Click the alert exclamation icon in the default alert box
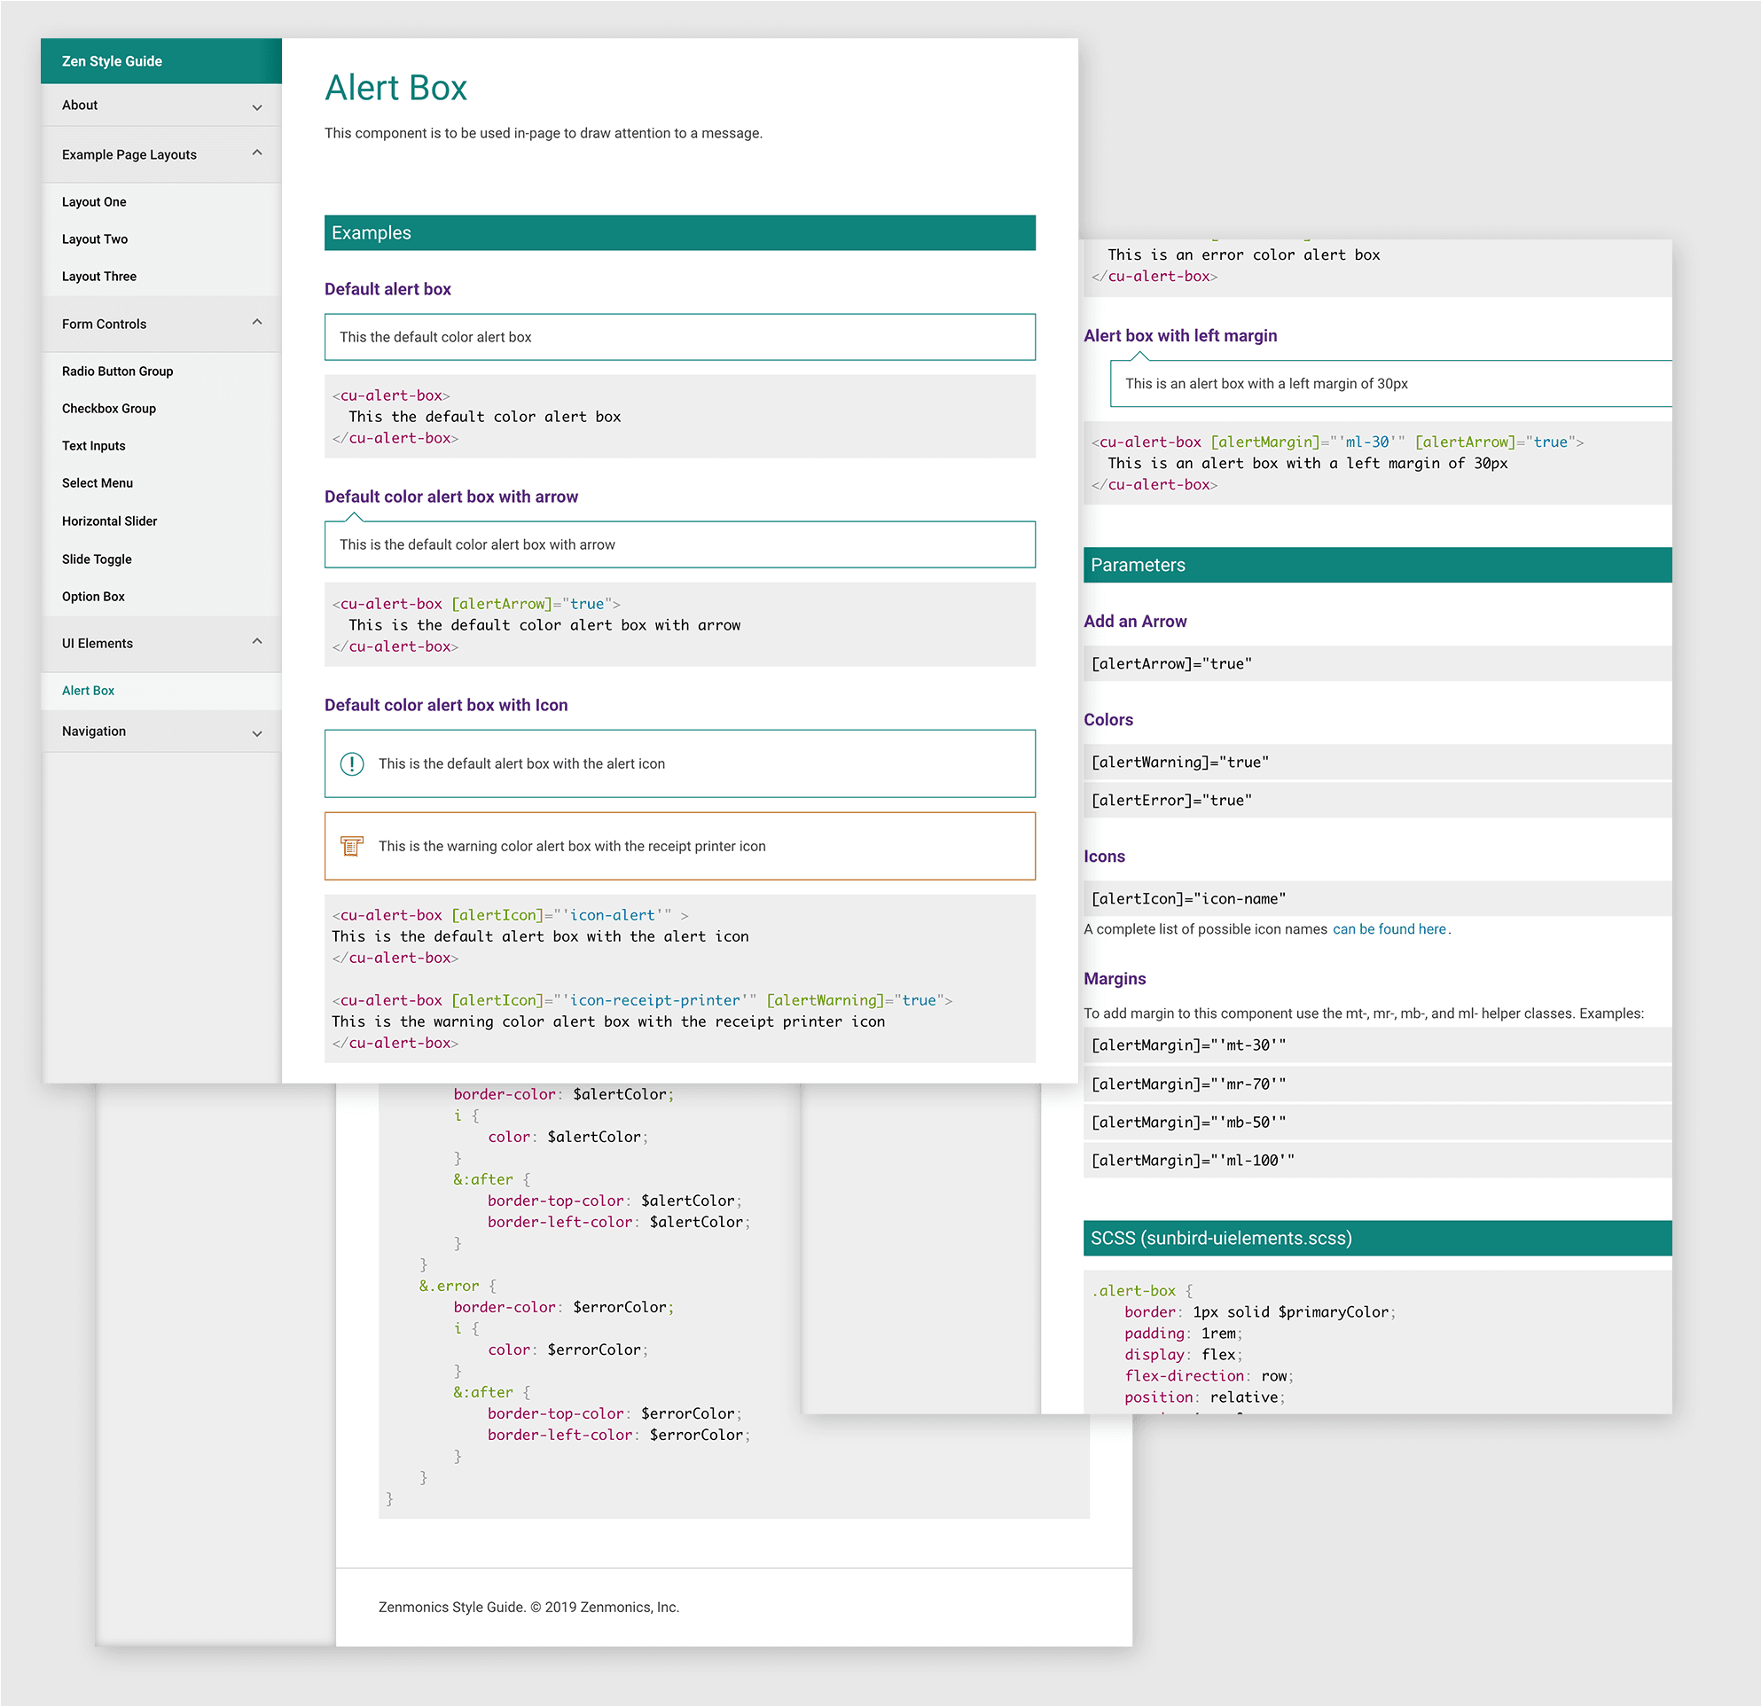 351,763
